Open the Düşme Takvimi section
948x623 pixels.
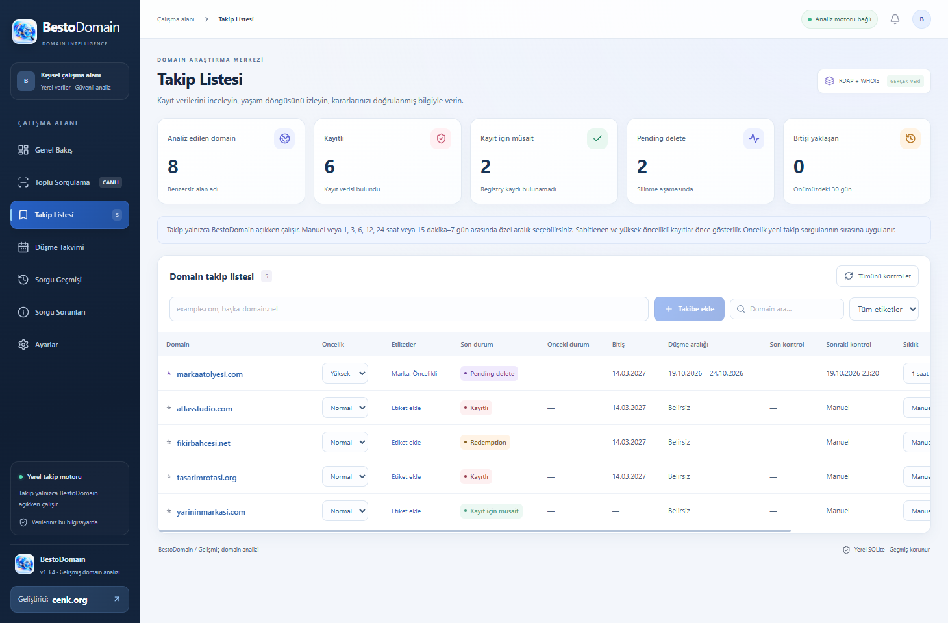pyautogui.click(x=69, y=247)
